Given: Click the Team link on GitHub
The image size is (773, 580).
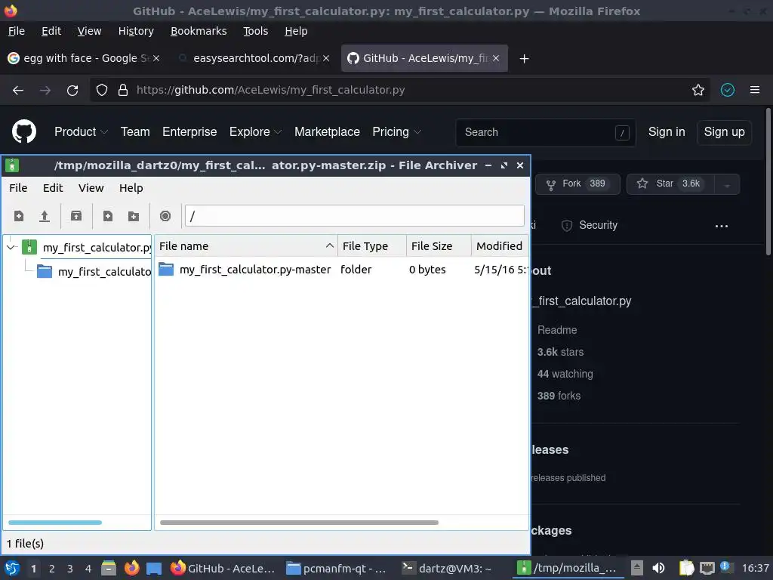Looking at the screenshot, I should (x=135, y=131).
